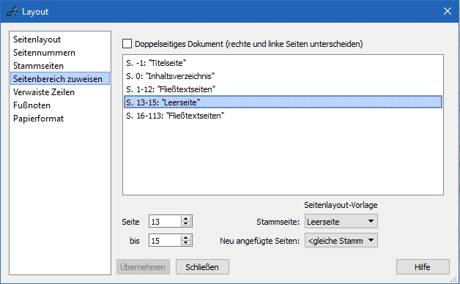Viewport: 460px width, 284px height.
Task: Open the Seitennummern section
Action: 44,53
